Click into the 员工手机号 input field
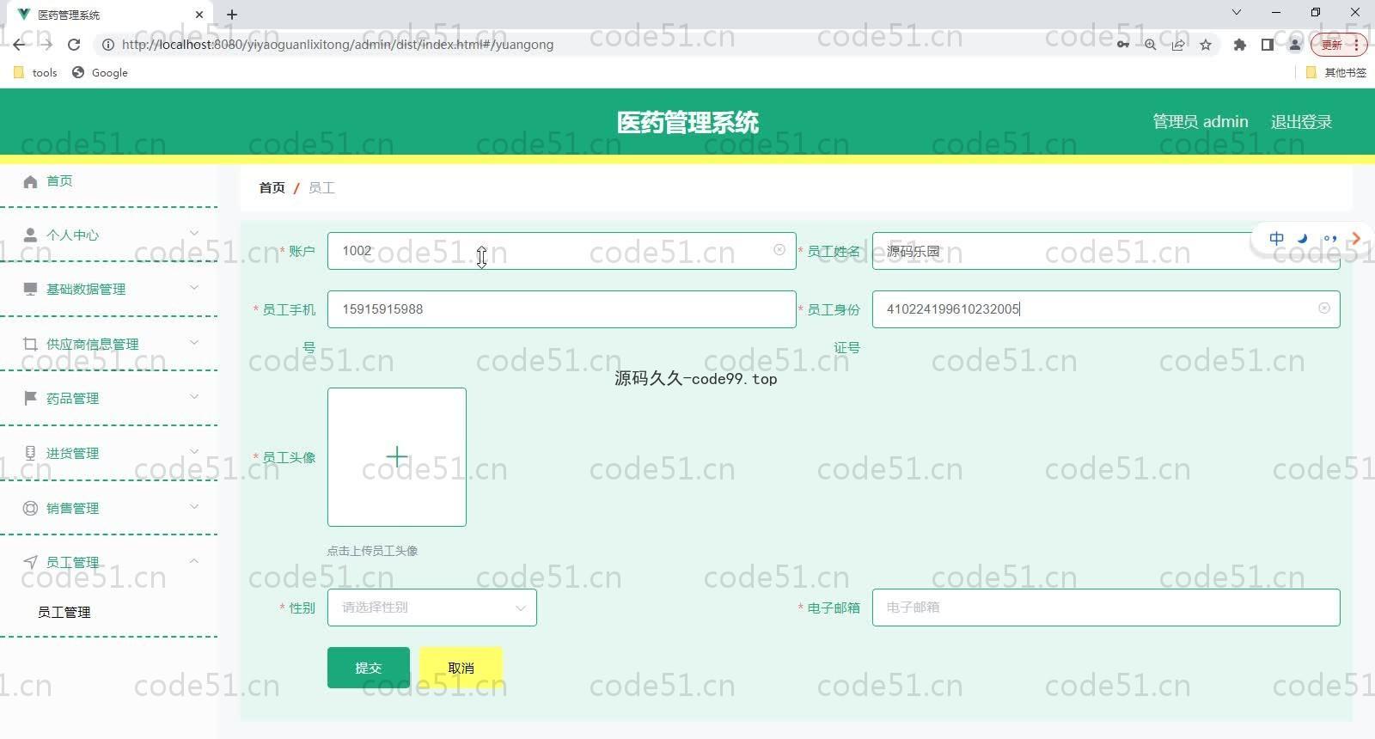Image resolution: width=1375 pixels, height=739 pixels. click(561, 309)
